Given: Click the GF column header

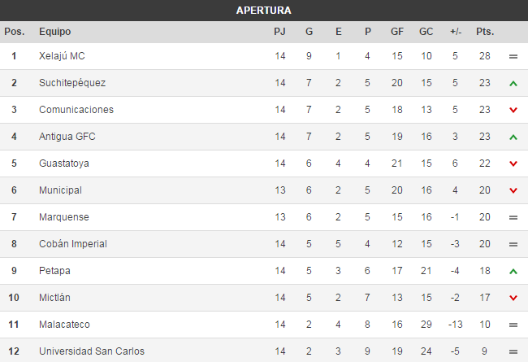Looking at the screenshot, I should click(397, 32).
